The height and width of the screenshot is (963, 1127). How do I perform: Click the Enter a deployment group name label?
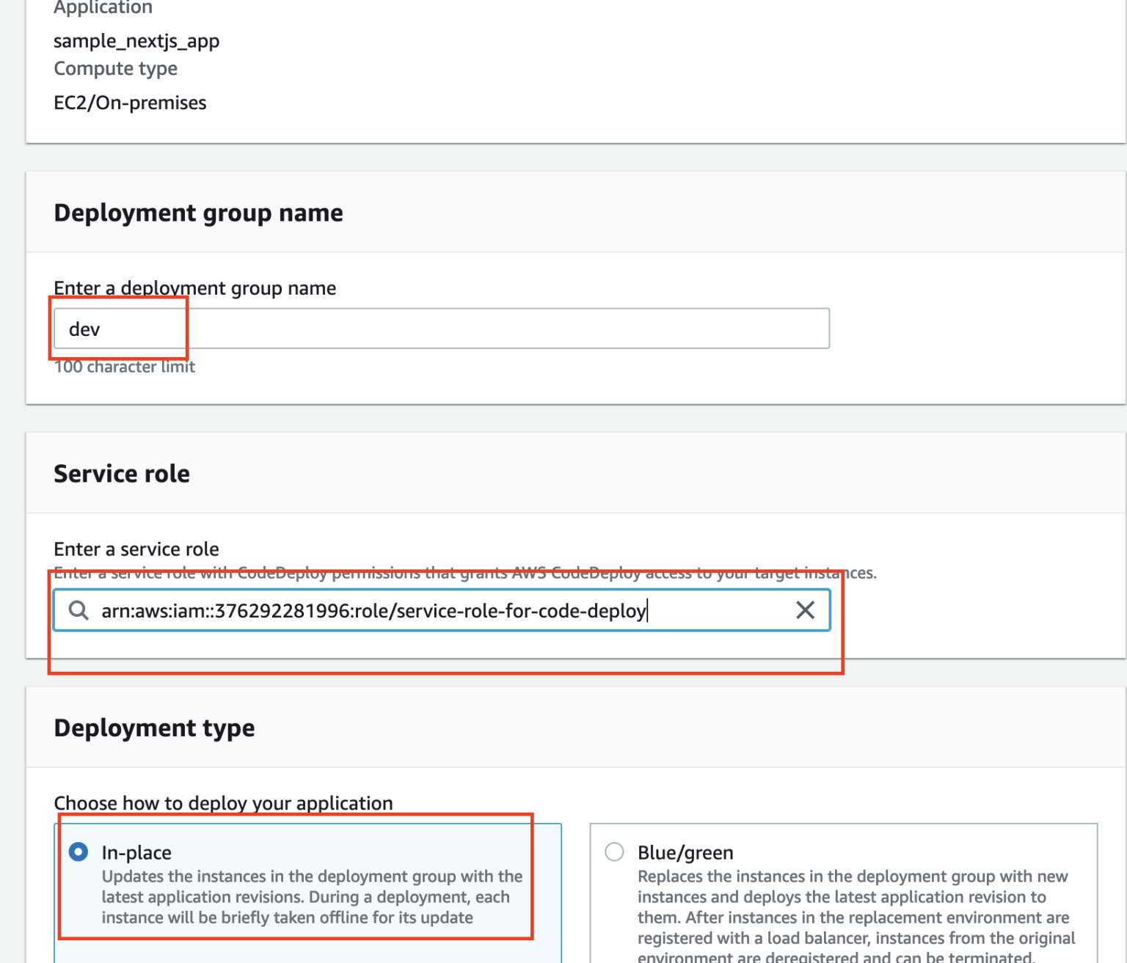click(194, 288)
